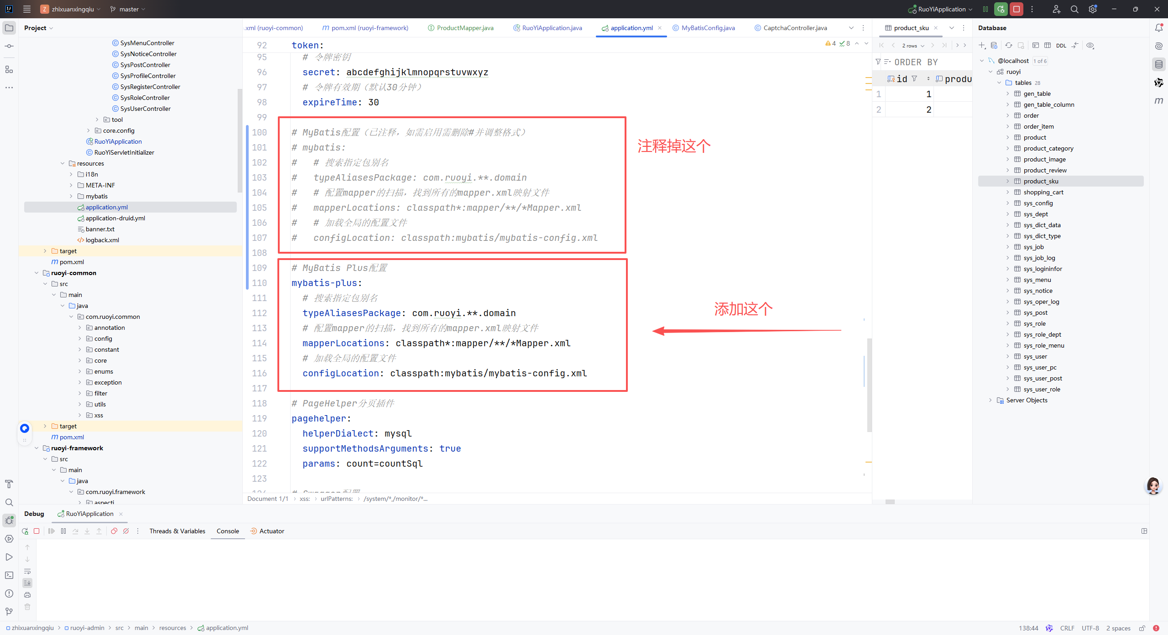
Task: Click the Rerun icon in the Debug toolbar
Action: [x=25, y=531]
